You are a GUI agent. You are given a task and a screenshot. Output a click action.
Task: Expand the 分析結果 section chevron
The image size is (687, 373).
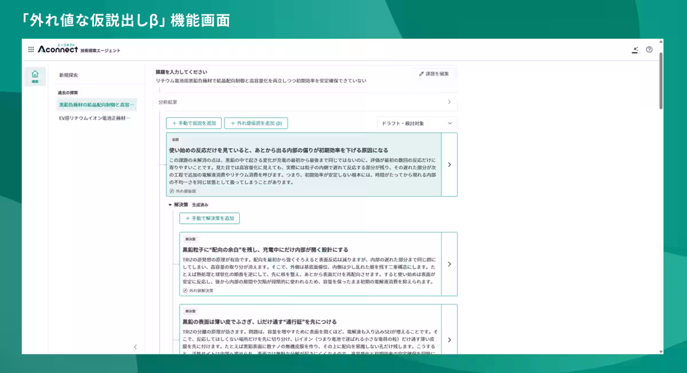click(x=449, y=102)
